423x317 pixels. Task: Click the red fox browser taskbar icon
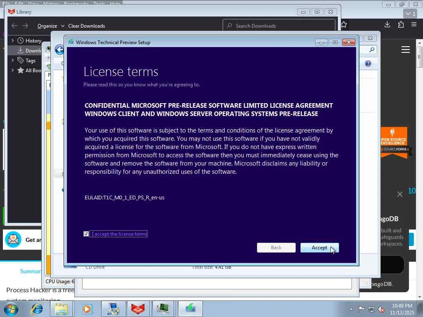pos(138,309)
